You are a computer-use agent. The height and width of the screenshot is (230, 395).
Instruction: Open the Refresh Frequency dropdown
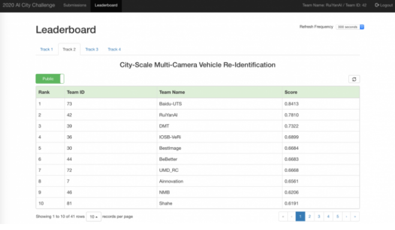[x=350, y=27]
